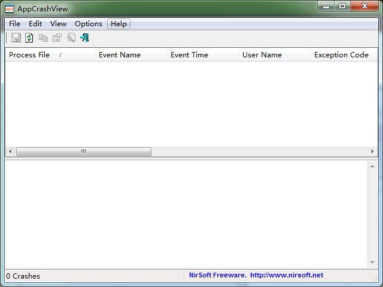Sort by Exception Code column header
Image resolution: width=383 pixels, height=287 pixels.
point(342,55)
